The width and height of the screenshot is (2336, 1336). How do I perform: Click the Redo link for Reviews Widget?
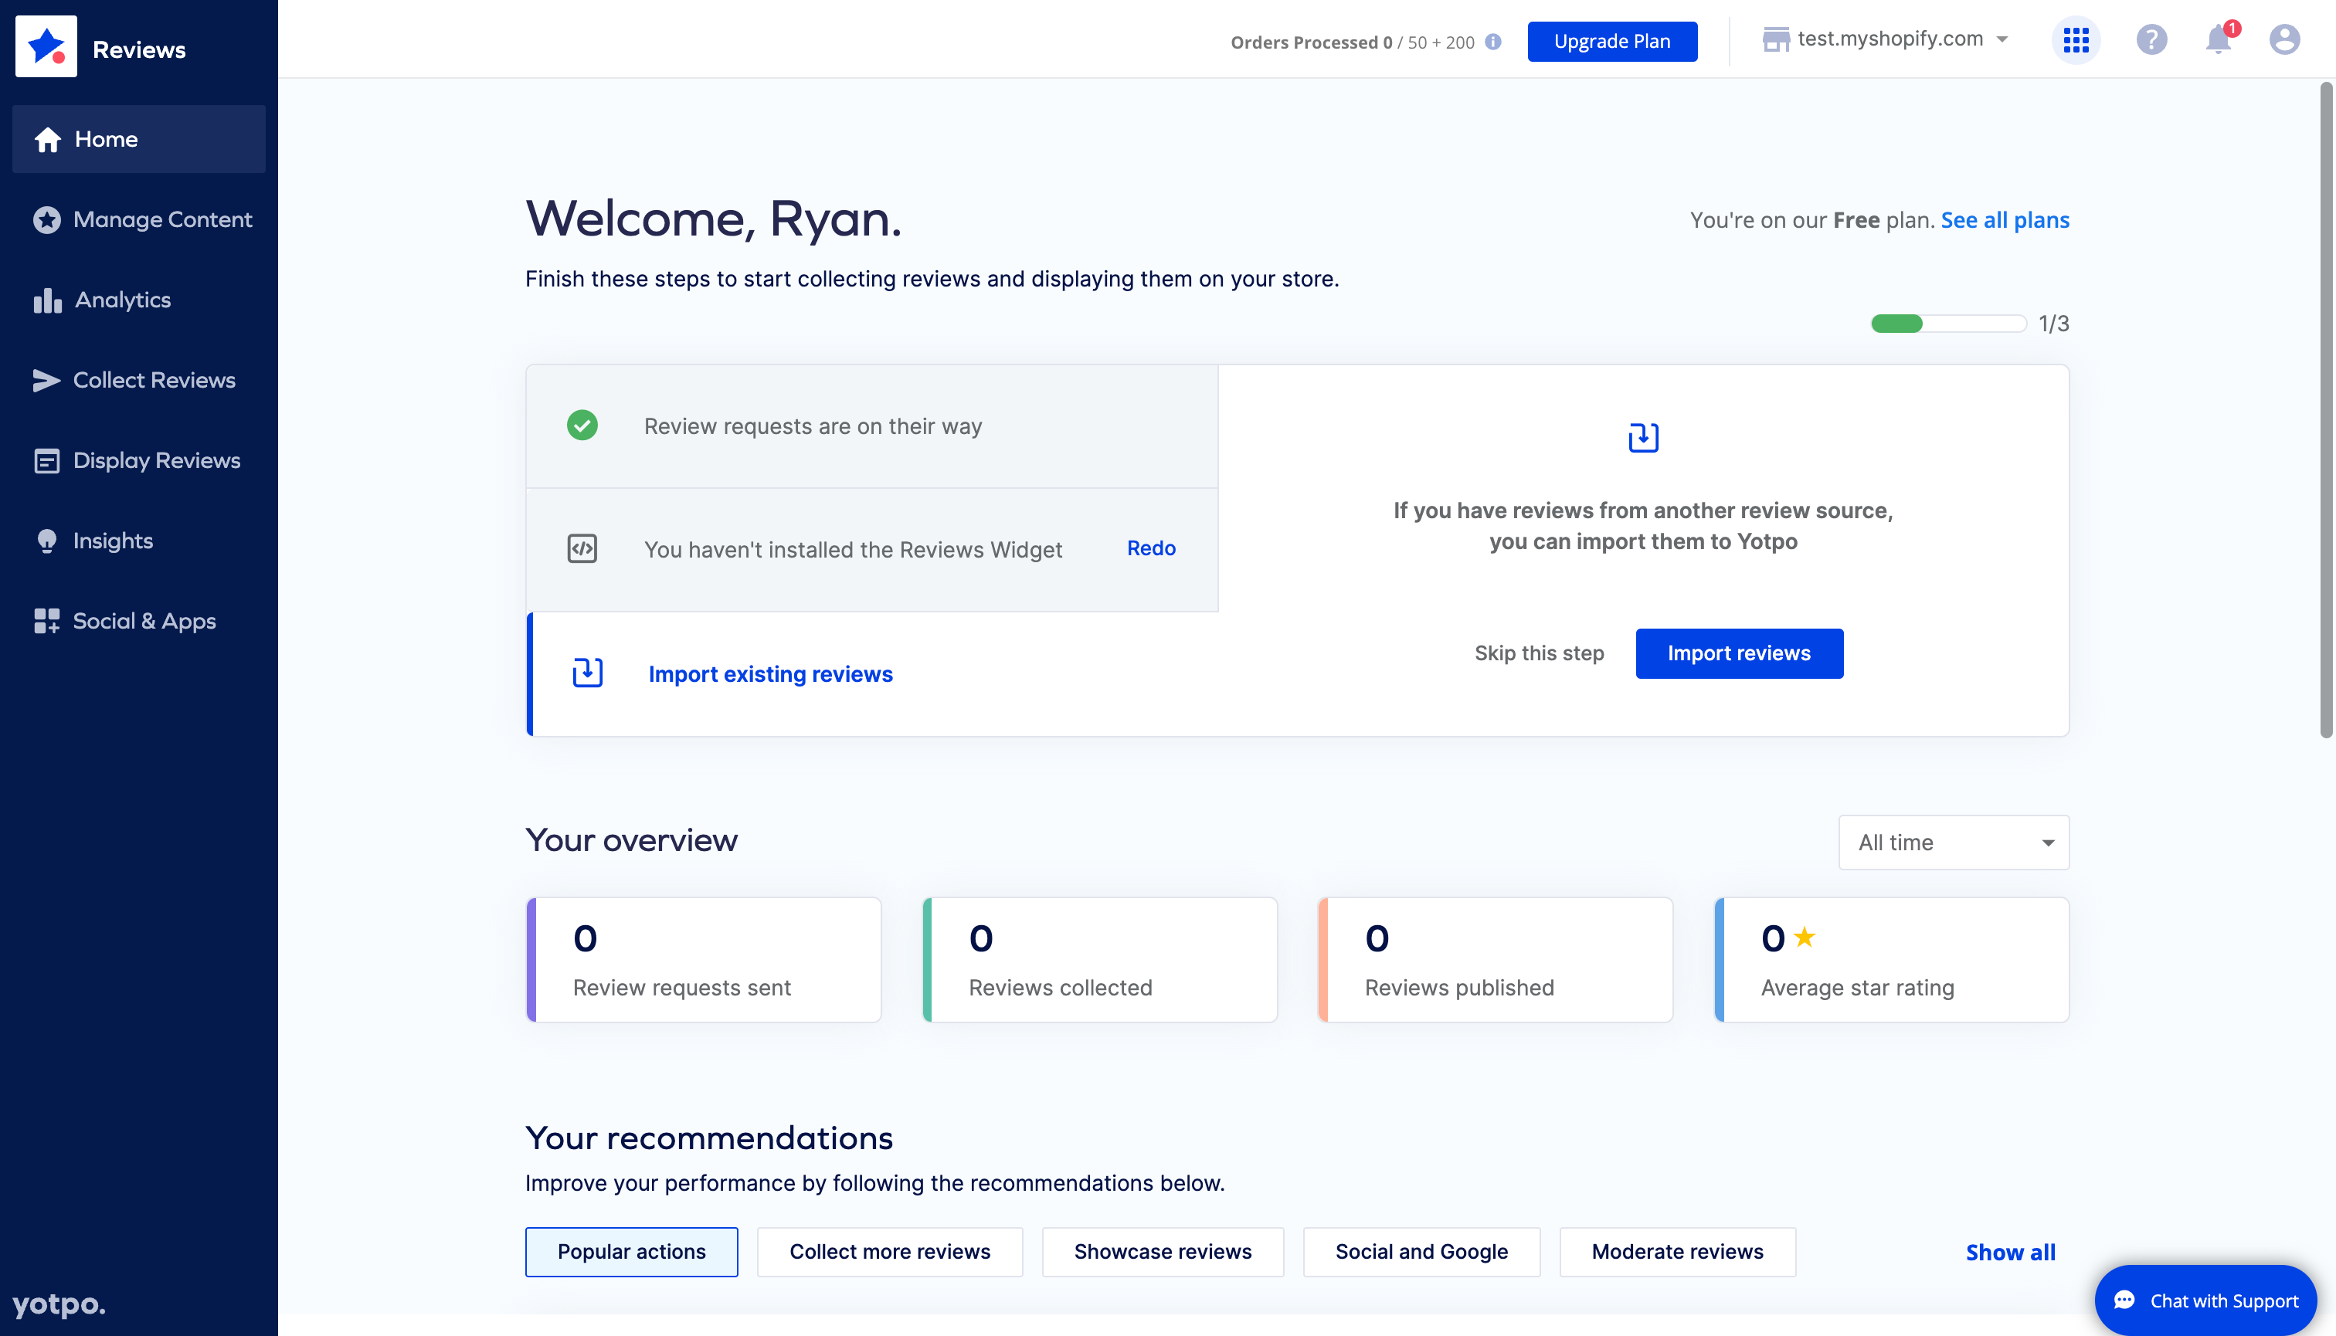tap(1151, 548)
